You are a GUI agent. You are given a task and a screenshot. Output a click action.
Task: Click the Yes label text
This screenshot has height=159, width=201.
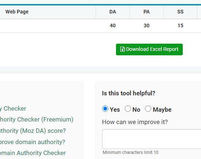[115, 110]
